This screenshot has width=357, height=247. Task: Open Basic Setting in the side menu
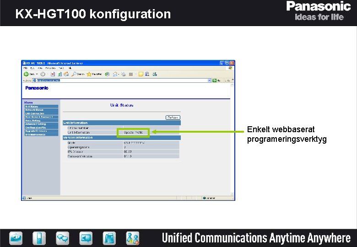pyautogui.click(x=42, y=121)
